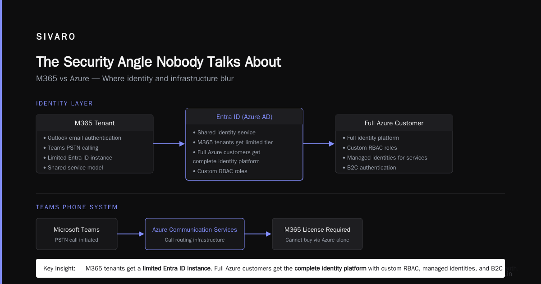Viewport: 541px width, 284px height.
Task: Click the arrow from Entra ID to Full Azure Customer
Action: click(319, 144)
